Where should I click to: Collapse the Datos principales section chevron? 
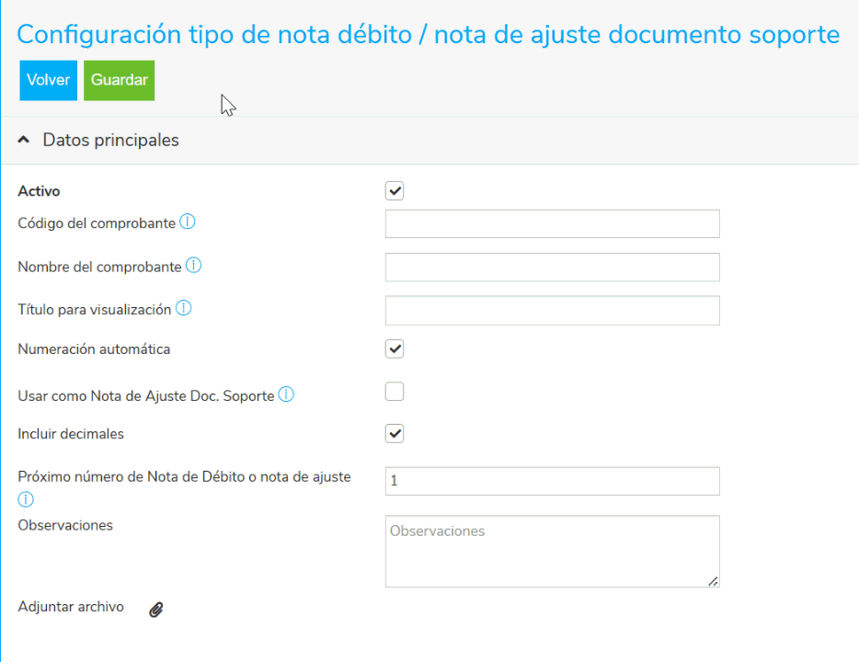click(24, 141)
